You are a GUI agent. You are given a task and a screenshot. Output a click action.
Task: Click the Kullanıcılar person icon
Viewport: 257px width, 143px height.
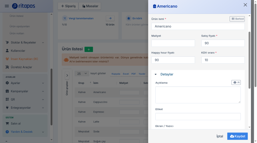click(7, 51)
